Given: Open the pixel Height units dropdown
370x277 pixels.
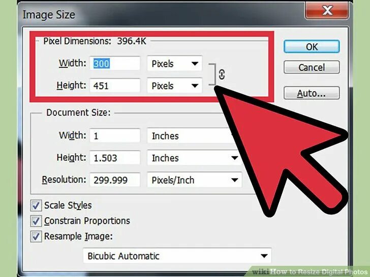Looking at the screenshot, I should pyautogui.click(x=175, y=86).
